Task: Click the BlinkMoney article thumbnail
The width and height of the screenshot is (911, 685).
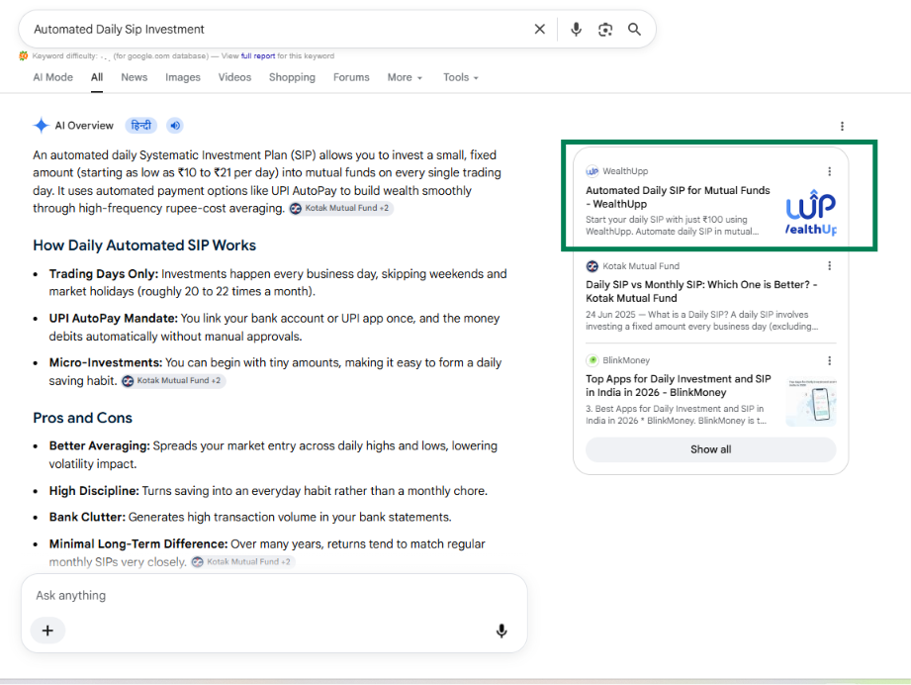Action: click(x=811, y=402)
